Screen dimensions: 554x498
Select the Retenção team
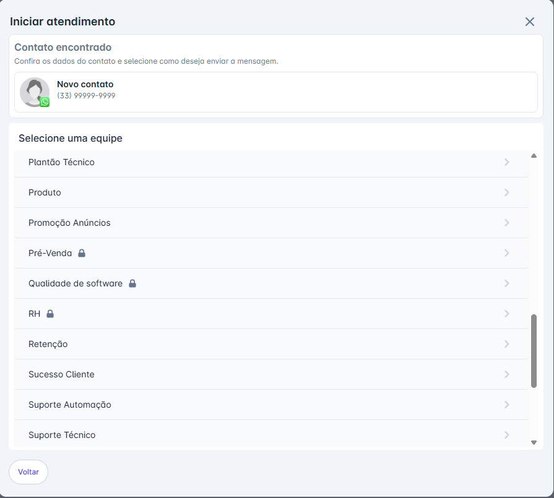coord(48,344)
